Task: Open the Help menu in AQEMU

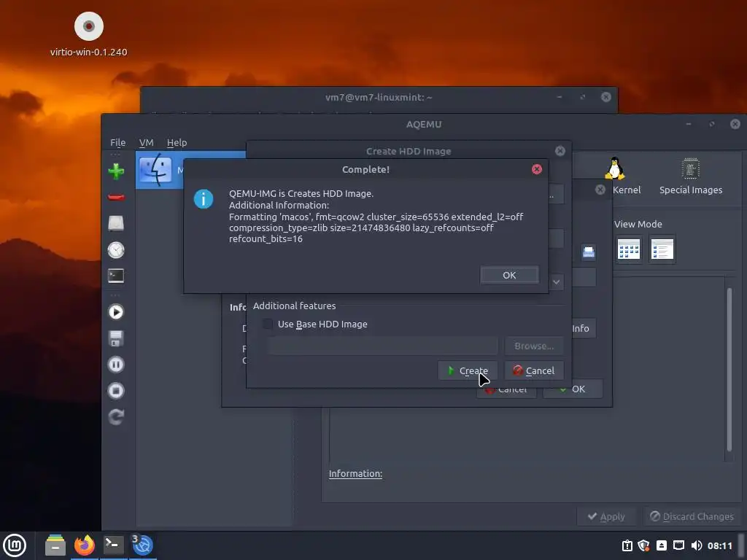Action: tap(177, 142)
